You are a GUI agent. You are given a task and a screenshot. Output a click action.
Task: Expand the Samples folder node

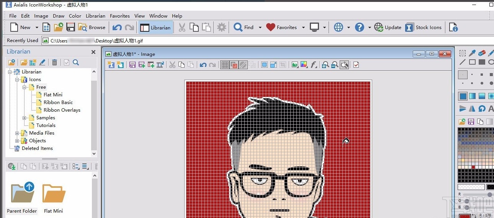(25, 117)
